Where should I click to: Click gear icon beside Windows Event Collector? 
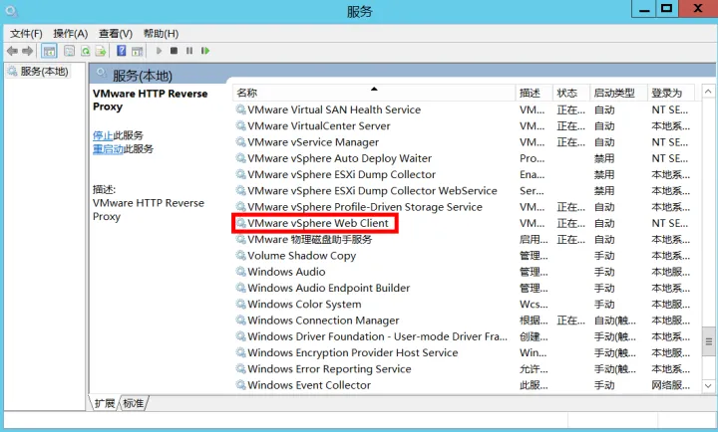click(241, 385)
